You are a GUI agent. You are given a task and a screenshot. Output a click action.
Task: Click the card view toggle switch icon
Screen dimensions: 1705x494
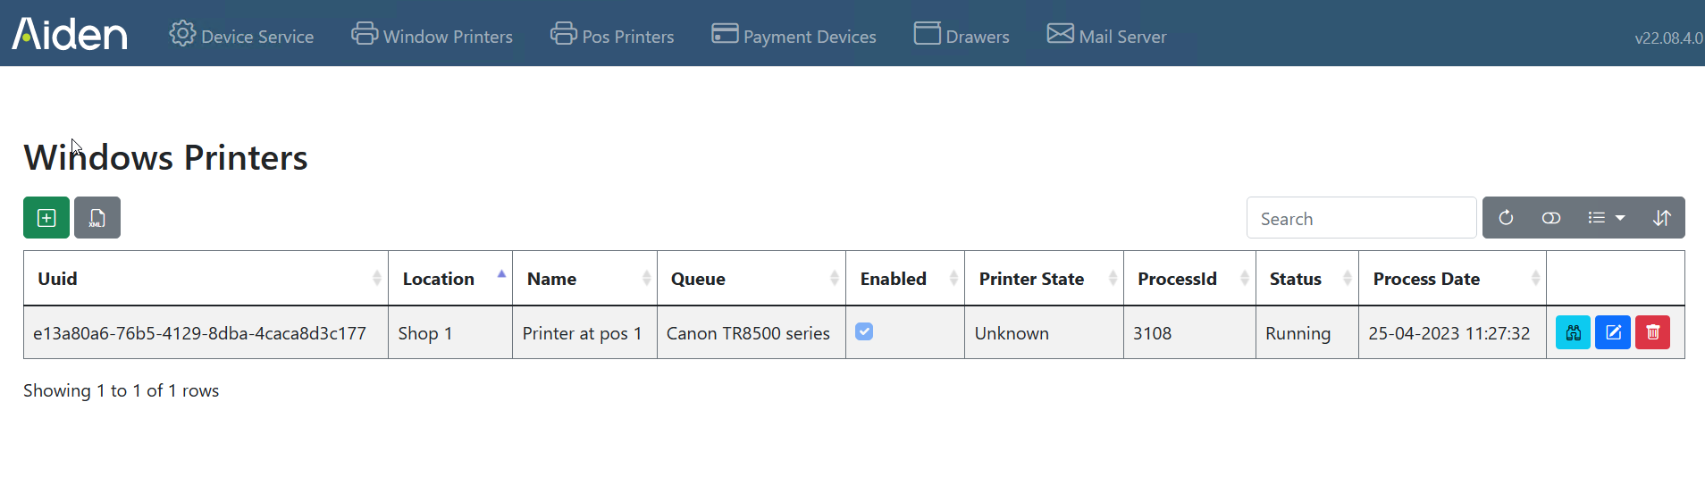[x=1551, y=218]
